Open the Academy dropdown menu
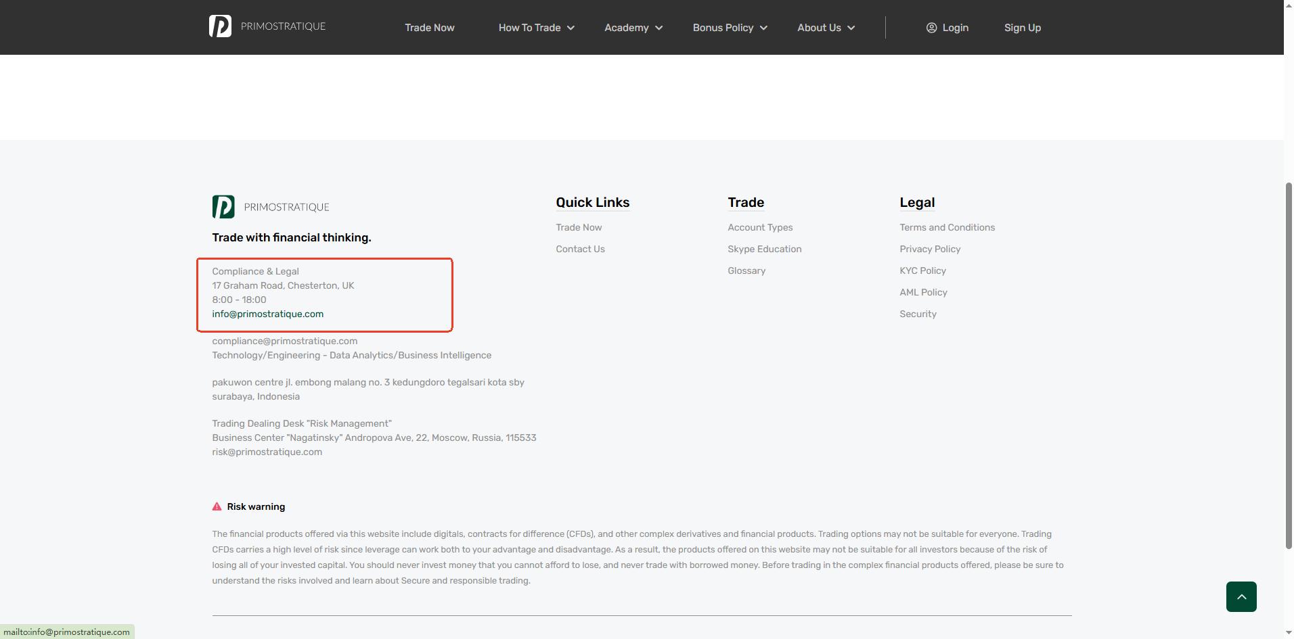Image resolution: width=1294 pixels, height=639 pixels. pos(633,28)
